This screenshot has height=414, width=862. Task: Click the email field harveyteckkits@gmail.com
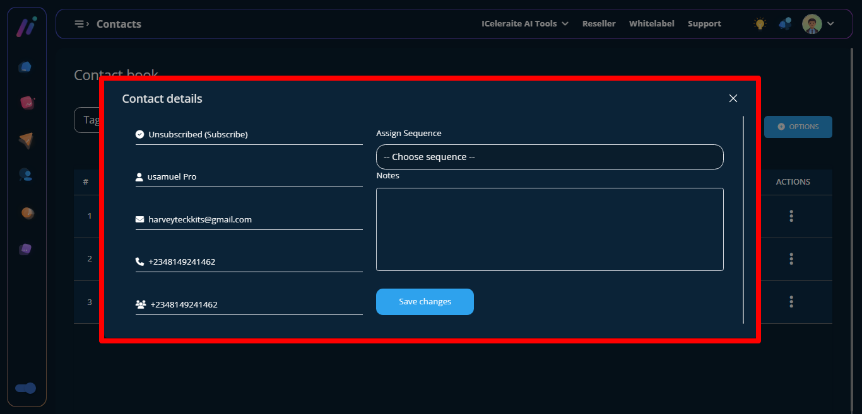coord(200,219)
